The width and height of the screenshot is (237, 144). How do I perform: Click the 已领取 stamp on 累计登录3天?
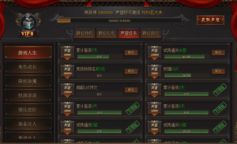pos(133,108)
